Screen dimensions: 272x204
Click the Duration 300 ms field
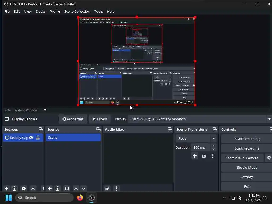201,147
